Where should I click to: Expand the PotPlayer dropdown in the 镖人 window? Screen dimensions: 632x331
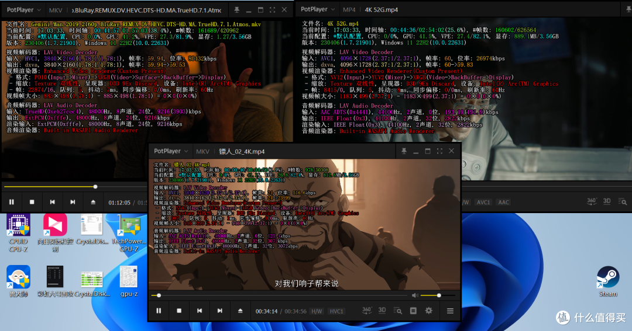pos(171,151)
